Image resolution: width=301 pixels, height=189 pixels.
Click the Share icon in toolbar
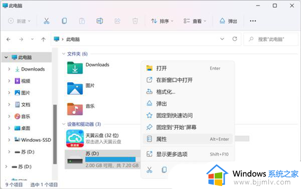pos(117,21)
